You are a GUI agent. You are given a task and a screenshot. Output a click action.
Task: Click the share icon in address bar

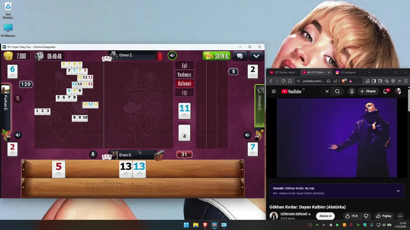point(336,81)
